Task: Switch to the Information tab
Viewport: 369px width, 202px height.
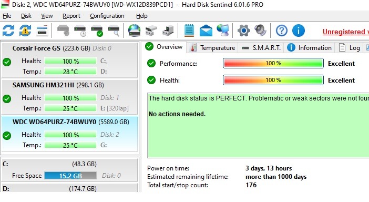Action: point(310,48)
